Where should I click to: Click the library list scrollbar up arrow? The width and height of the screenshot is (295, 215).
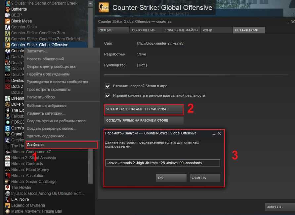coord(91,4)
